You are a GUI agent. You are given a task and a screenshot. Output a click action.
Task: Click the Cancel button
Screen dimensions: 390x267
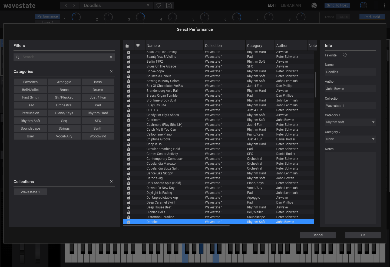coord(318,235)
